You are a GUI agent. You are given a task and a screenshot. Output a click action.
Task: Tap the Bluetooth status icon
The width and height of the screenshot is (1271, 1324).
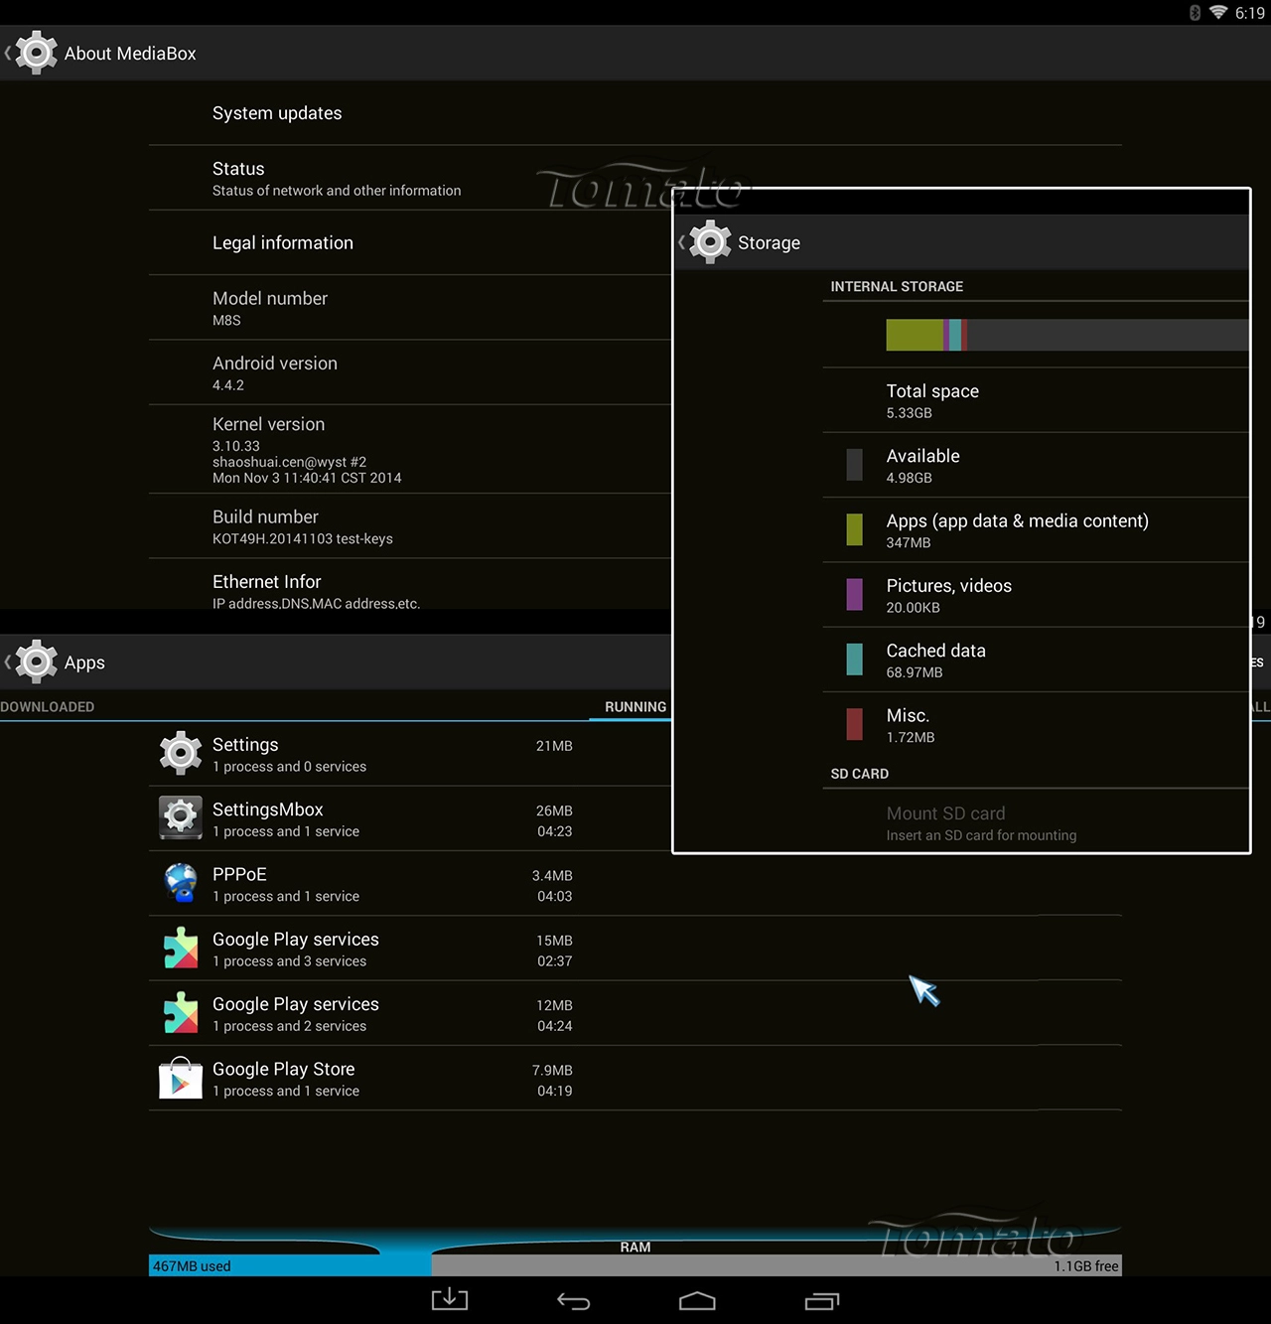pyautogui.click(x=1195, y=12)
